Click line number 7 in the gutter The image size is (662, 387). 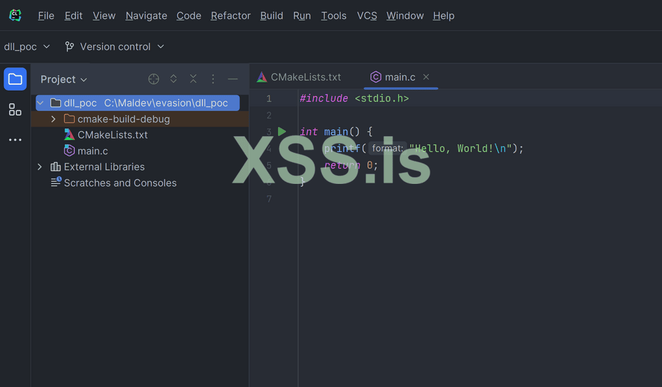click(269, 198)
